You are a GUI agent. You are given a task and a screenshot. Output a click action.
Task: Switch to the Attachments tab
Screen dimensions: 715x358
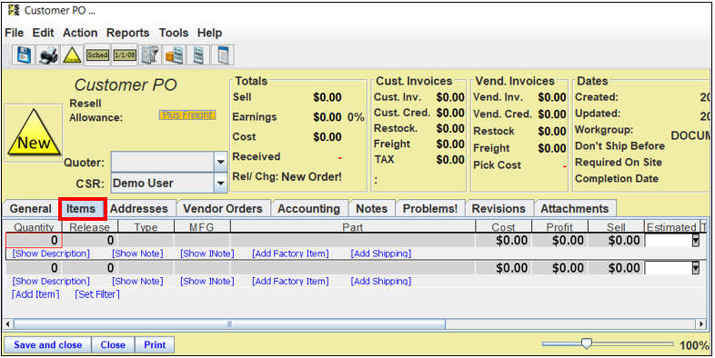pos(575,209)
